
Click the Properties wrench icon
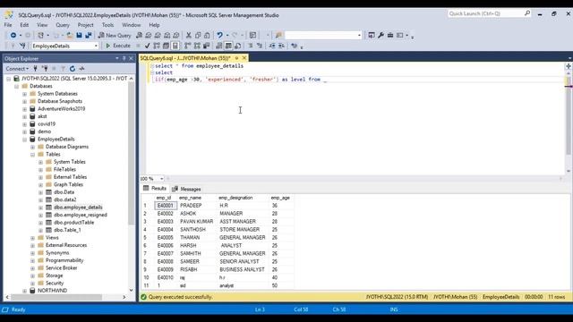pos(381,36)
